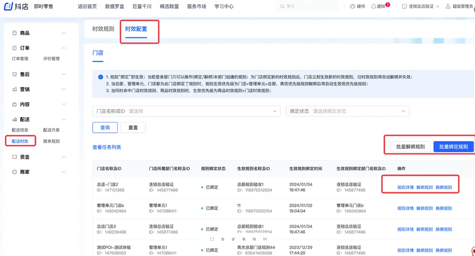
Task: Expand the 售后 chevron in the sidebar
Action: point(64,74)
